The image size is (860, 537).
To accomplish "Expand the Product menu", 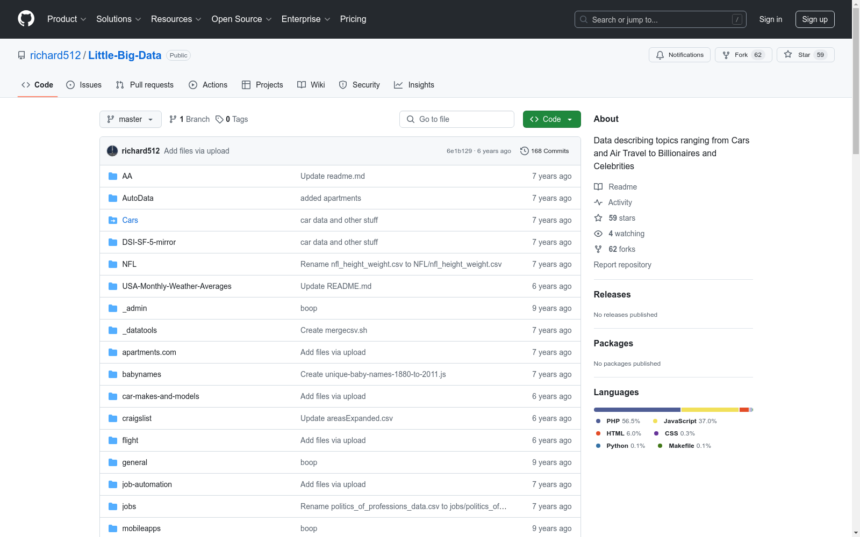I will coord(67,19).
